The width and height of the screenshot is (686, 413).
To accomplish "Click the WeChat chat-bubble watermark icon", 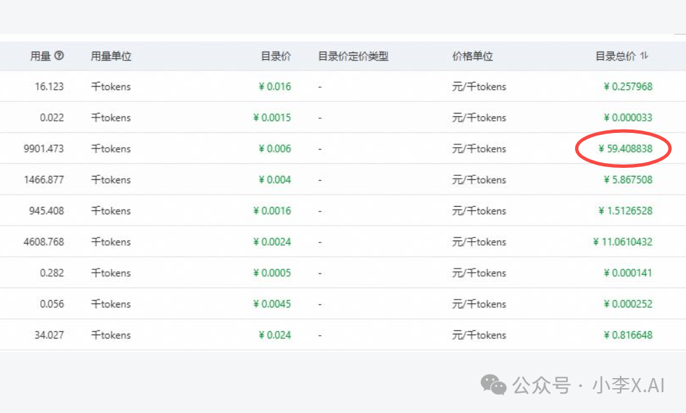I will pos(493,385).
